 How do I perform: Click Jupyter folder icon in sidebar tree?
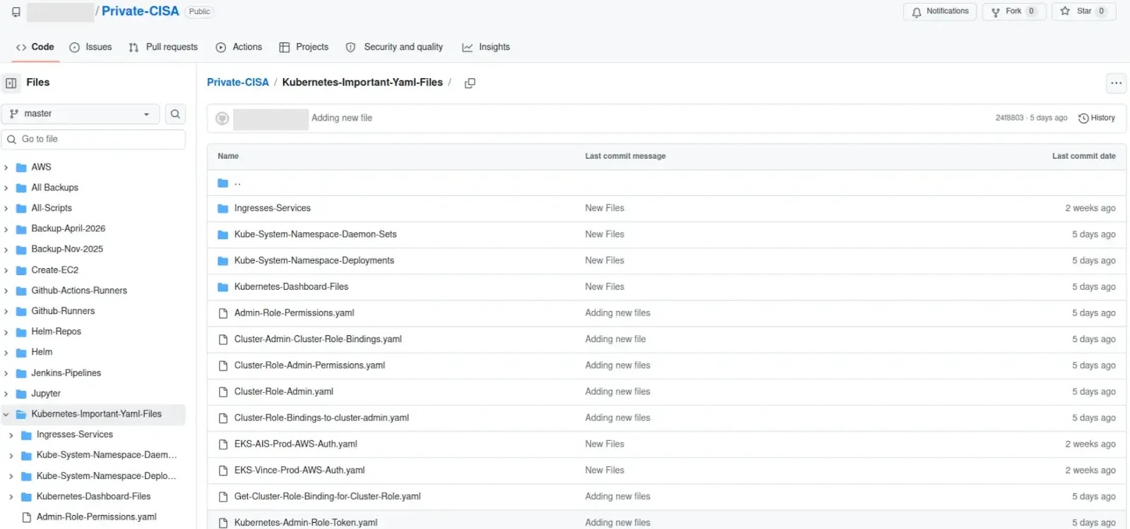(21, 394)
